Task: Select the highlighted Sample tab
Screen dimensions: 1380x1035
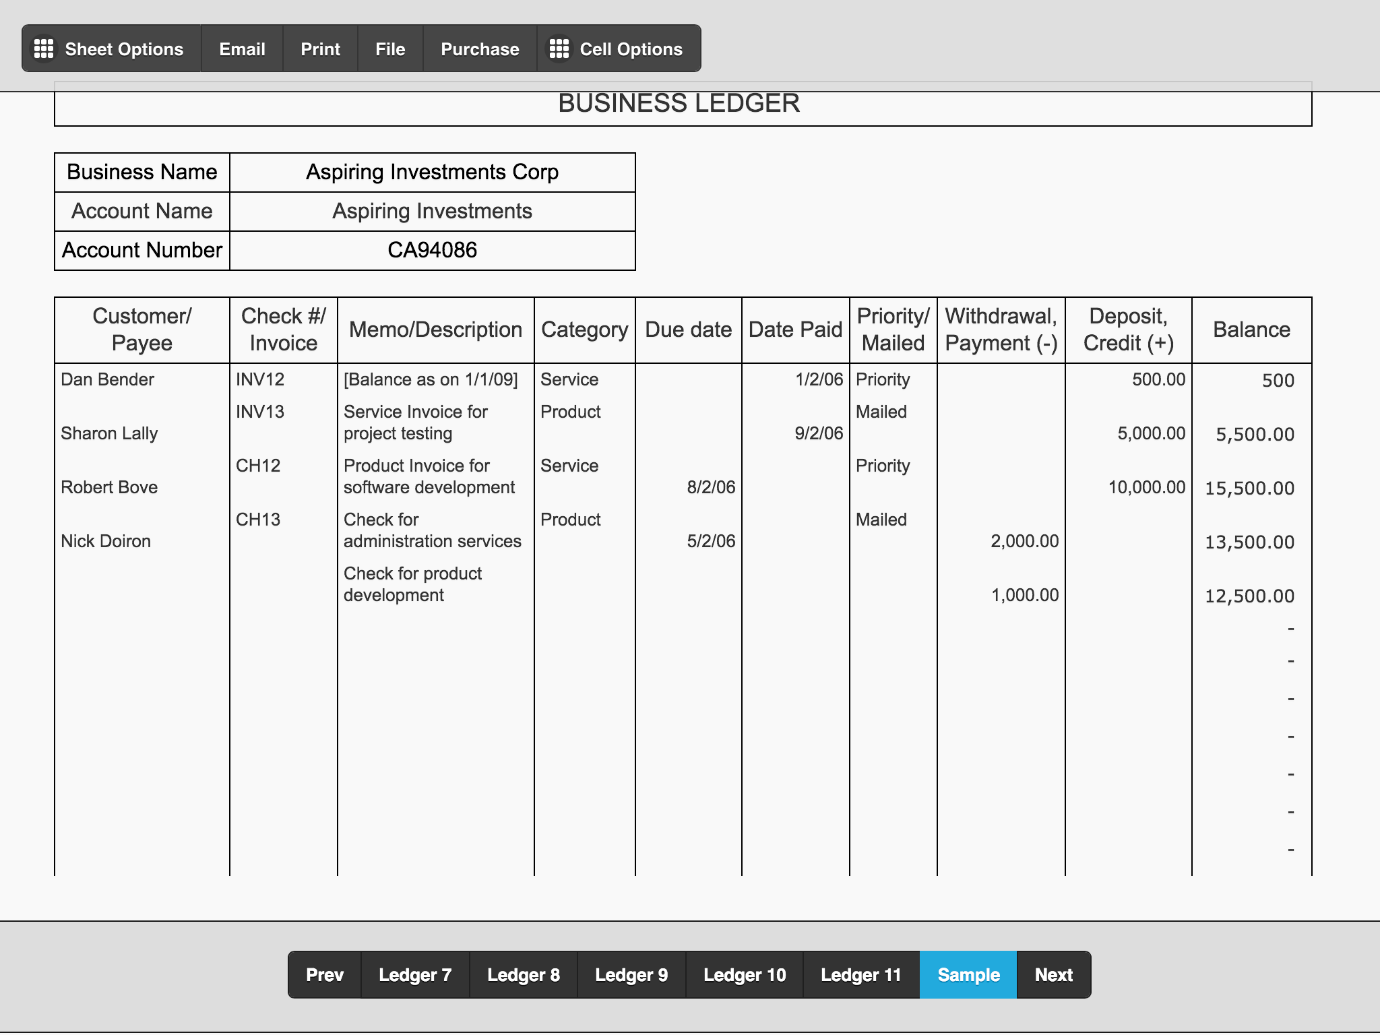Action: point(968,975)
